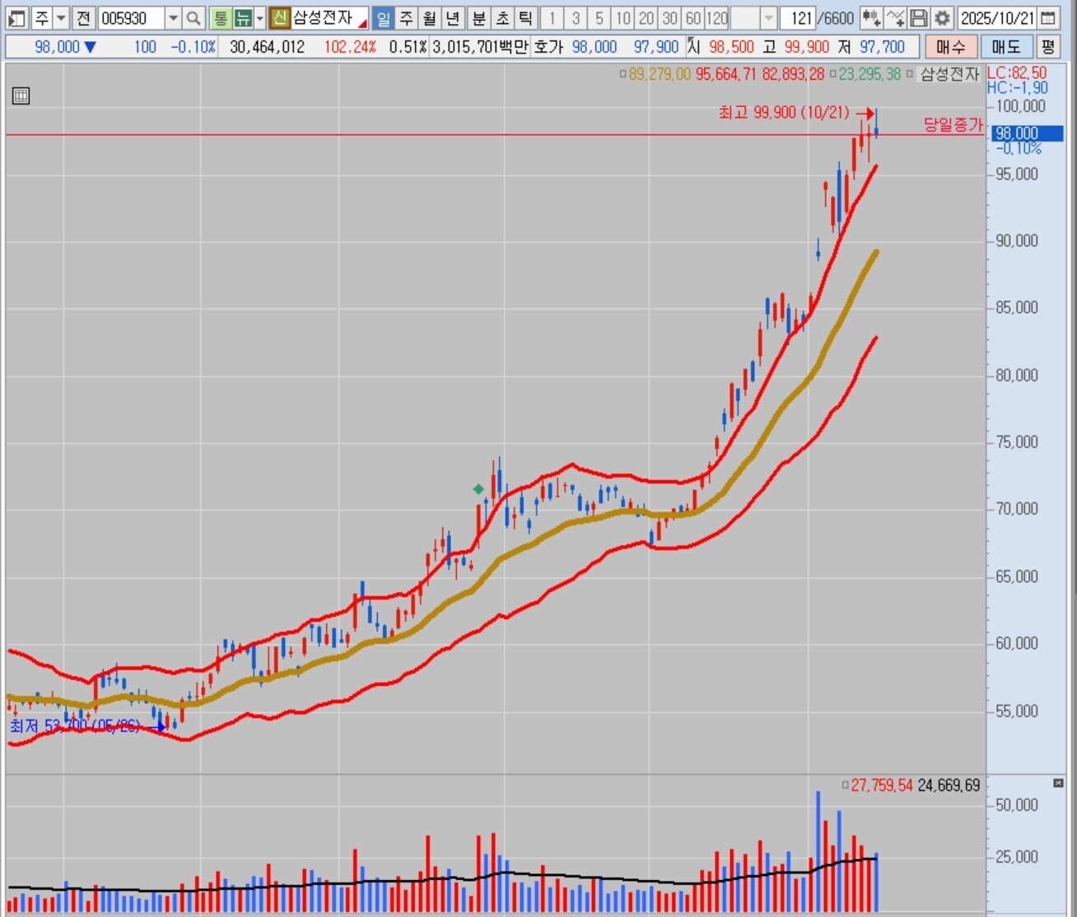Image resolution: width=1077 pixels, height=917 pixels.
Task: Click the 평 button next to 매도
Action: [x=1047, y=47]
